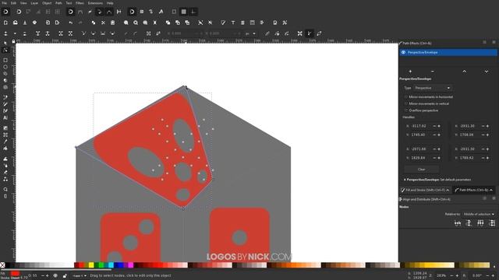
Task: Collapse the Fill and Stroke tab chevron
Action: 448,190
